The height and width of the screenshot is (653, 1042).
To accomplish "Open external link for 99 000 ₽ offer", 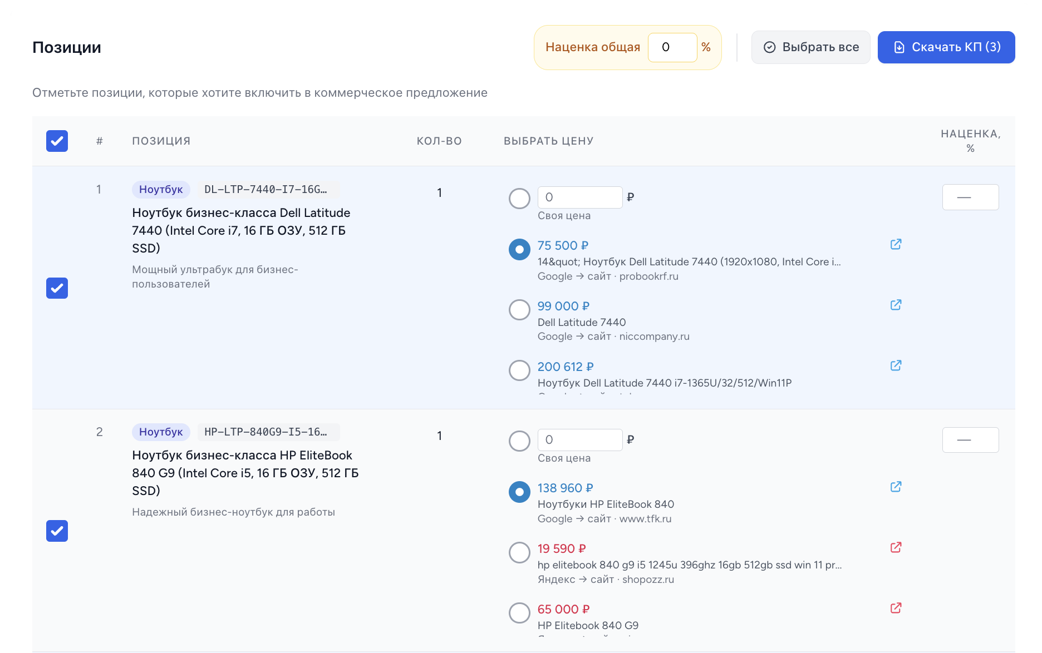I will [896, 305].
